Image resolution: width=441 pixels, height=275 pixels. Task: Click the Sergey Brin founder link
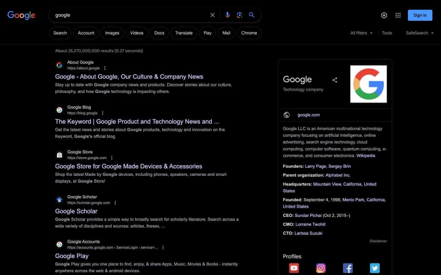(x=340, y=166)
